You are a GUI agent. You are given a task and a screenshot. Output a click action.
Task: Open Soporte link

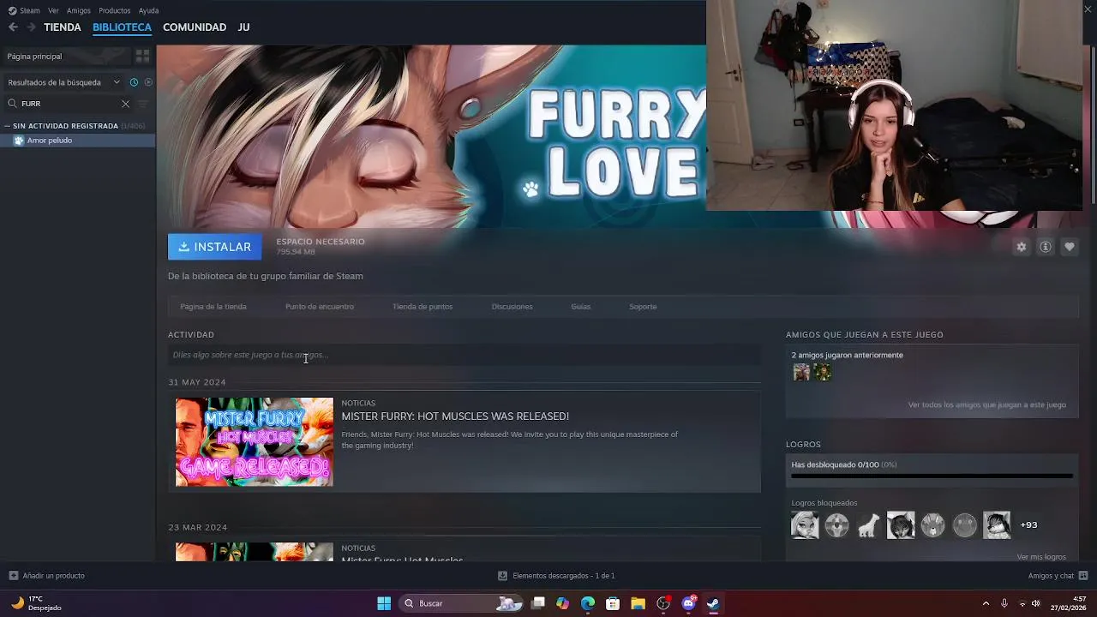pos(643,307)
